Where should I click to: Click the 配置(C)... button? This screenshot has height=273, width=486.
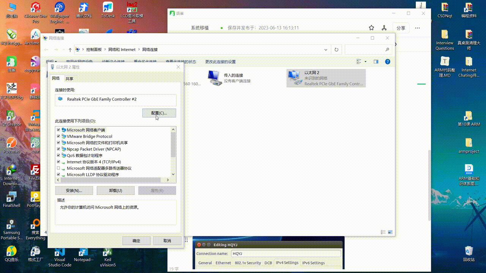click(159, 113)
